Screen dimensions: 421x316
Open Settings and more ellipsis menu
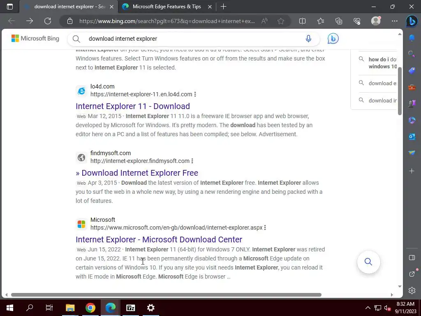click(x=394, y=21)
